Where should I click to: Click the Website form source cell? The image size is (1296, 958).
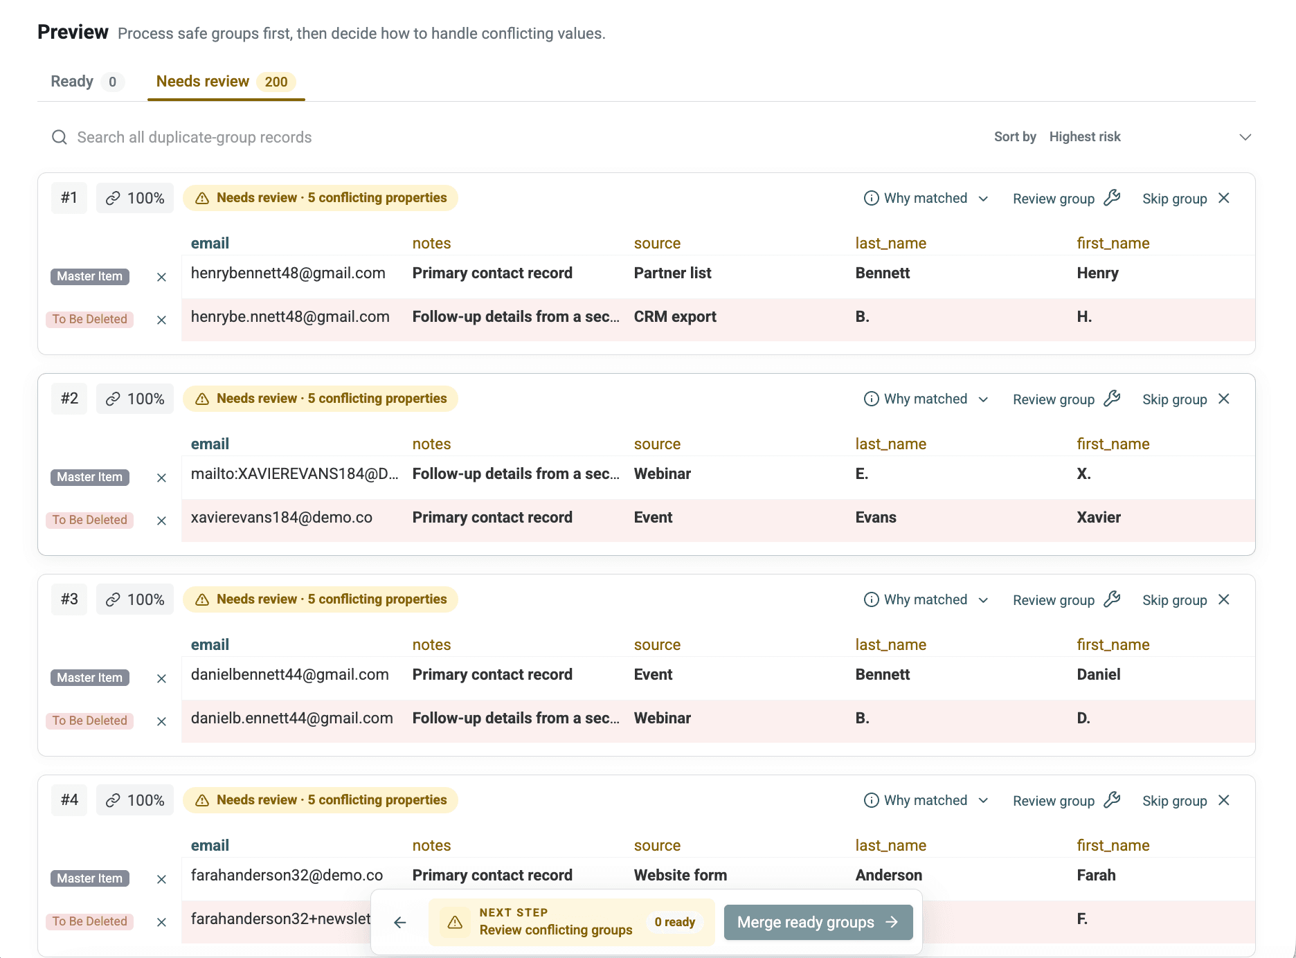(x=681, y=875)
